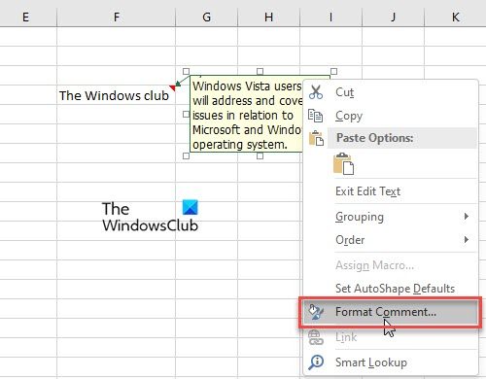The image size is (486, 379).
Task: Select column F header
Action: pyautogui.click(x=117, y=17)
